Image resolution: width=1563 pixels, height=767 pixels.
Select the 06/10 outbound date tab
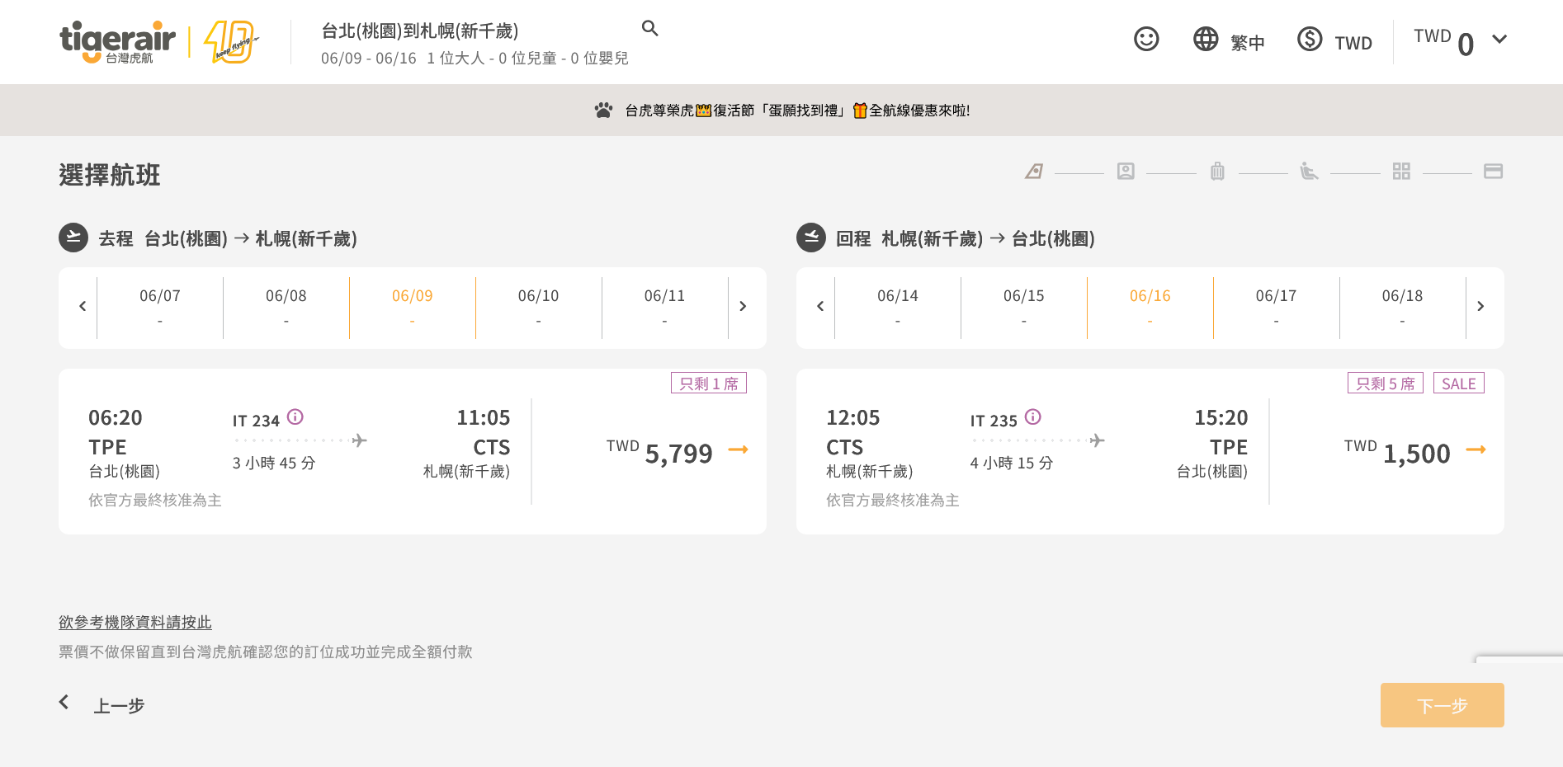(538, 307)
